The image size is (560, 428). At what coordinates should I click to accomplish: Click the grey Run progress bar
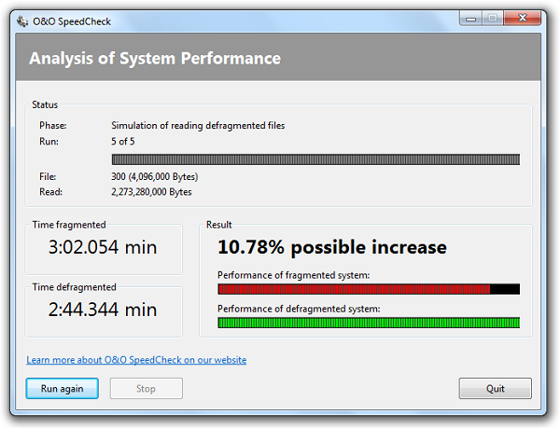315,159
